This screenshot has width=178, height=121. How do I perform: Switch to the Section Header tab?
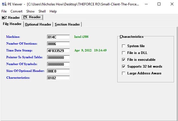coord(67,24)
